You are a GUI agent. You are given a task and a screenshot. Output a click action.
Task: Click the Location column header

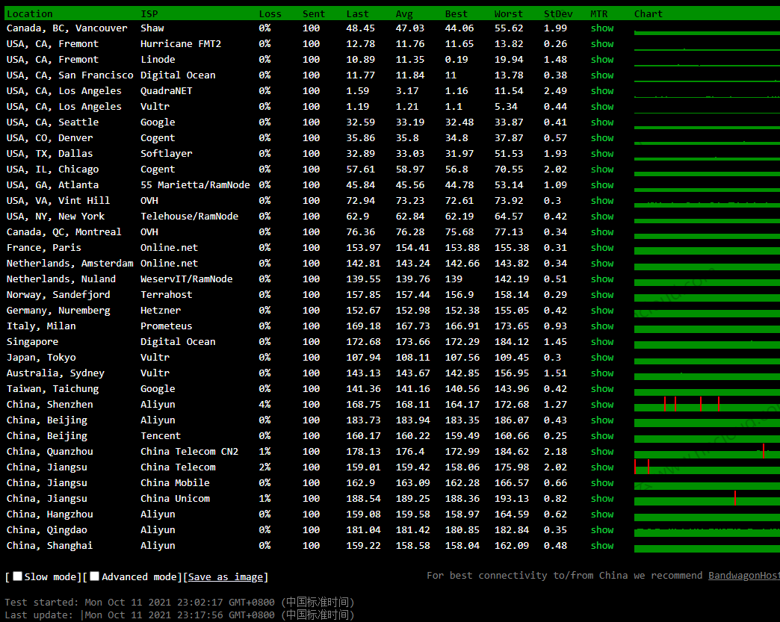29,14
